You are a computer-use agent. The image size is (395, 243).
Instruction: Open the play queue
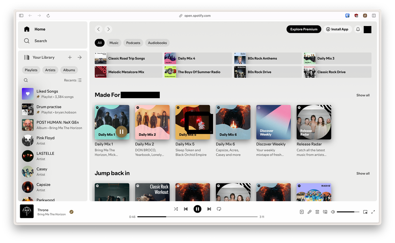click(x=317, y=212)
